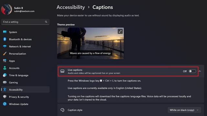
Task: Click the Windows Update refresh icon
Action: pyautogui.click(x=5, y=104)
